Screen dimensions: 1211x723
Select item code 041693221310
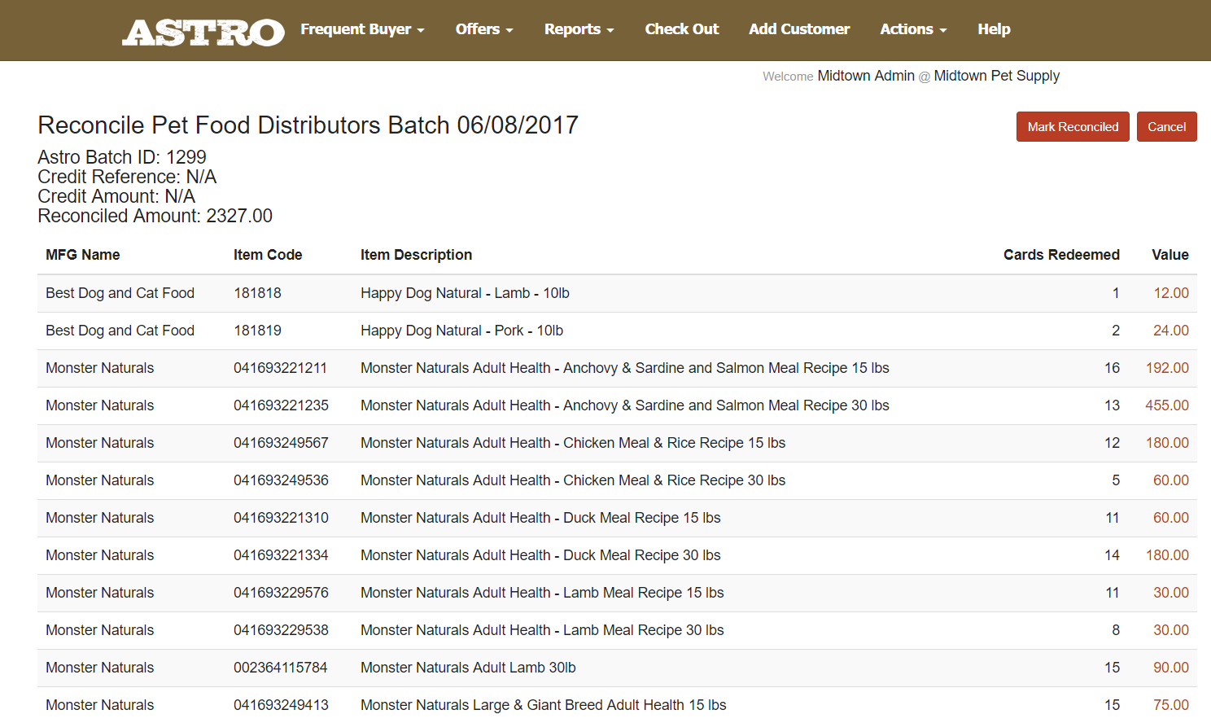(281, 518)
